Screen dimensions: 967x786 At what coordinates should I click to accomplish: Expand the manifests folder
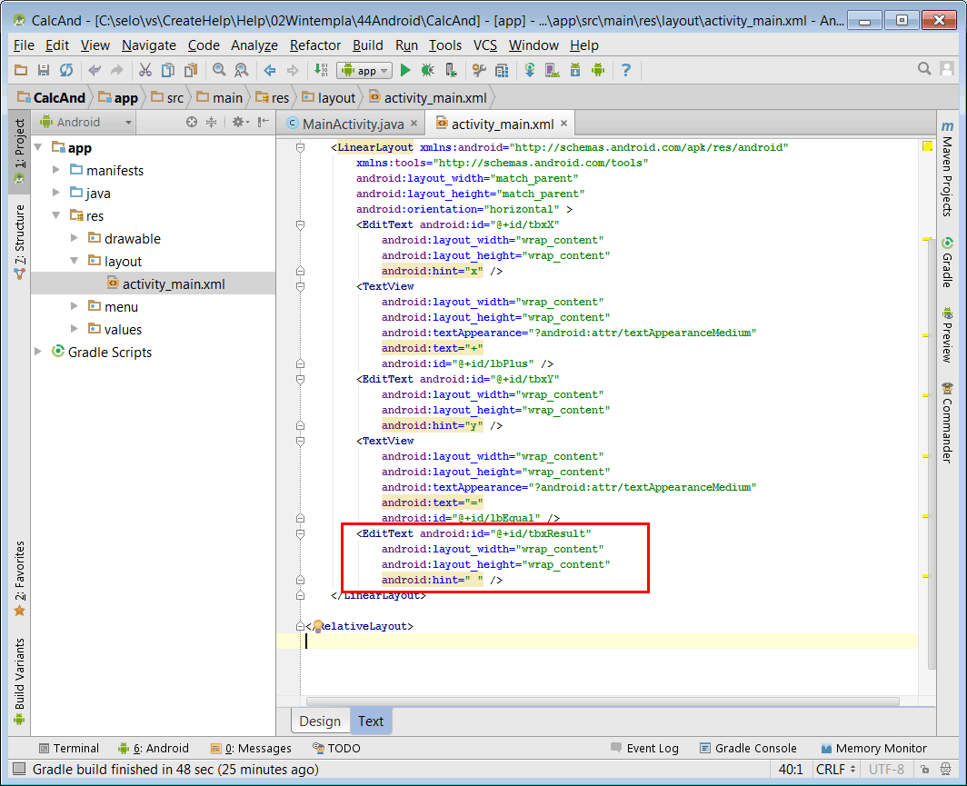pos(56,170)
